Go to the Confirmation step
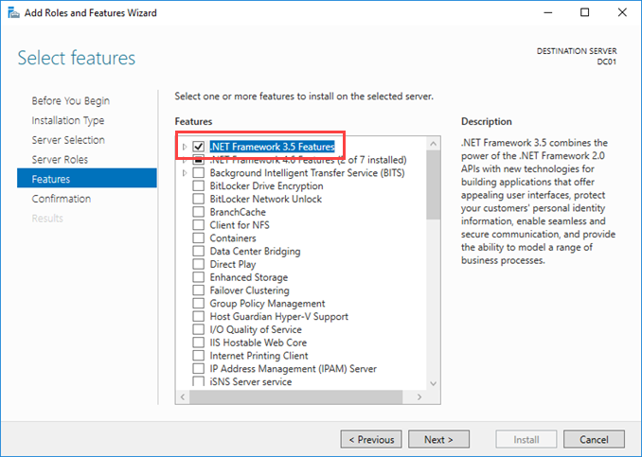The image size is (642, 457). pyautogui.click(x=62, y=199)
